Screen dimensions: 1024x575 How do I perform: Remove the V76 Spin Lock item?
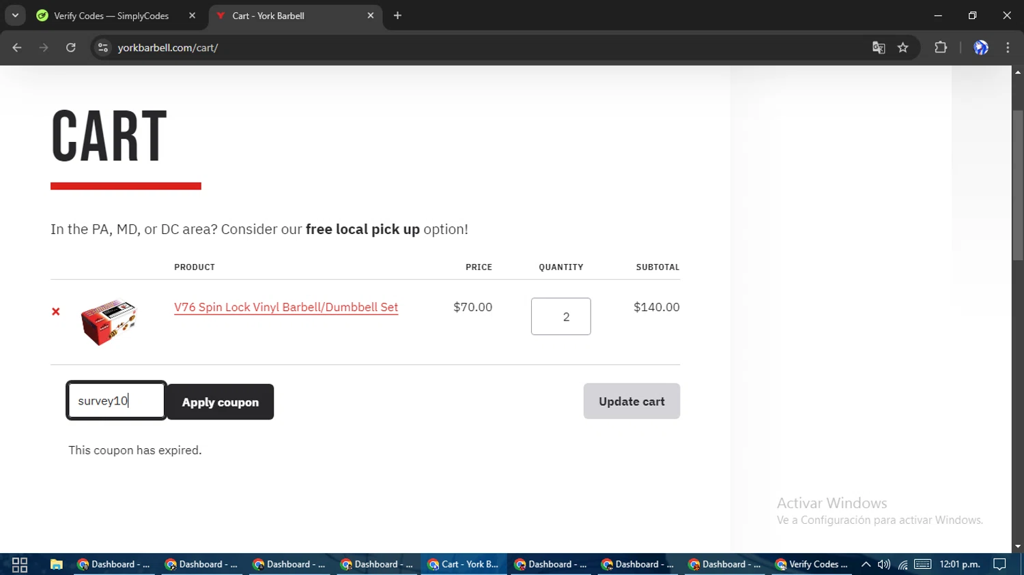[x=56, y=312]
